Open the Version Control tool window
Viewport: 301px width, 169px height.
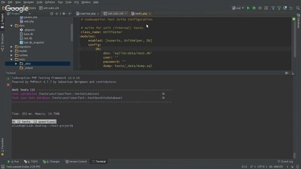(x=76, y=161)
